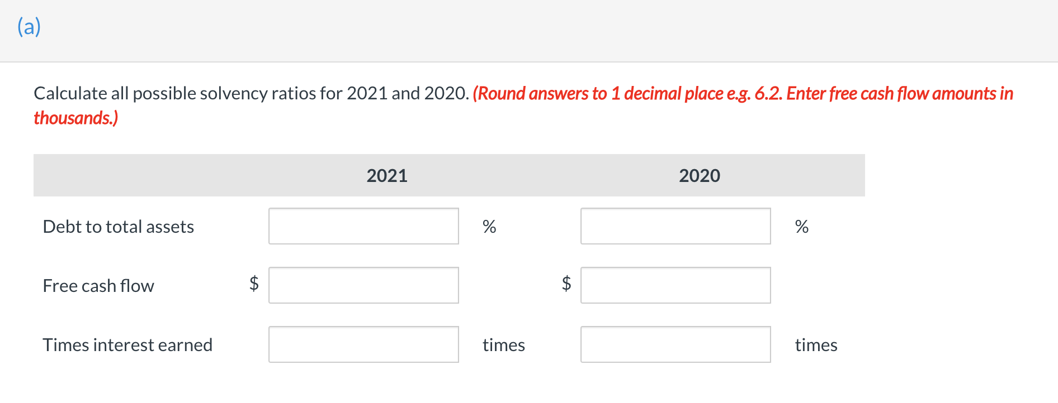Select the Debt to total assets row label
Image resolution: width=1058 pixels, height=403 pixels.
click(x=118, y=227)
